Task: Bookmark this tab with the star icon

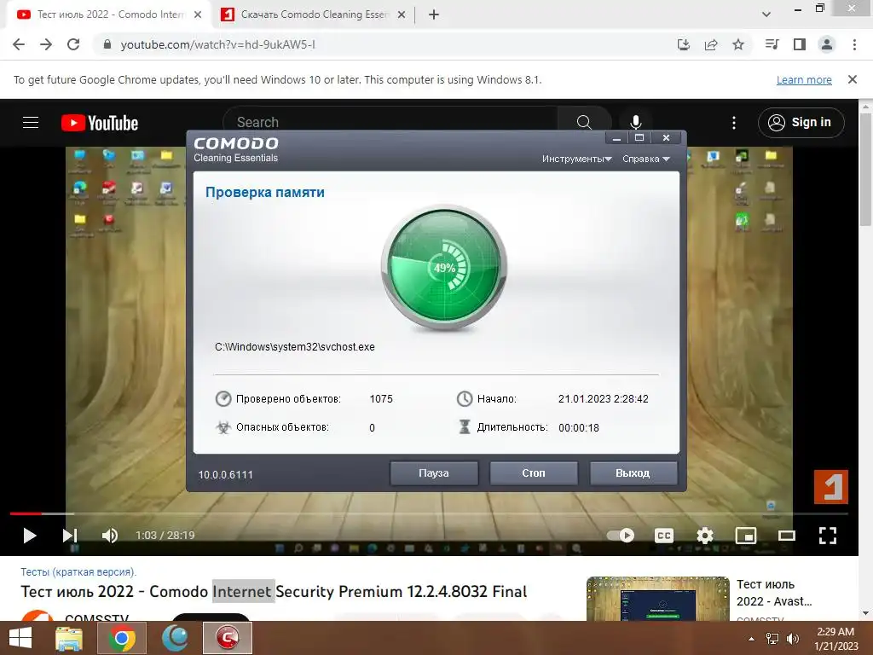Action: click(738, 44)
